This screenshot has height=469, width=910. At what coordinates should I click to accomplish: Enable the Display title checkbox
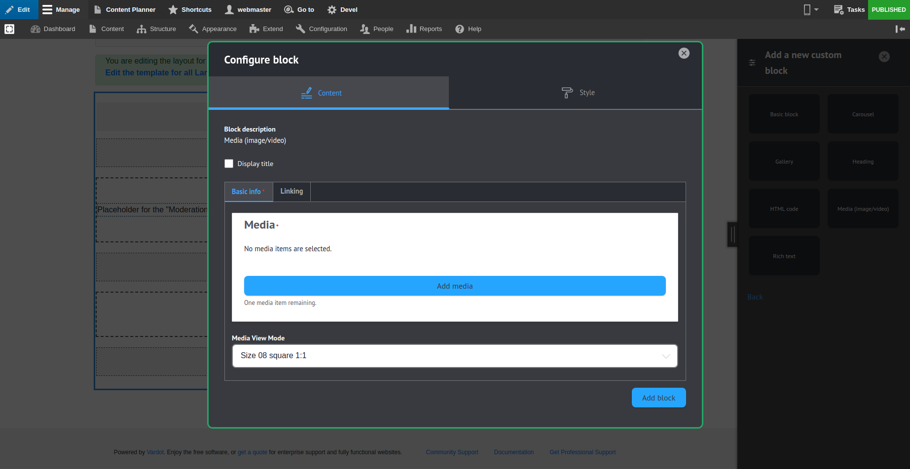click(229, 164)
